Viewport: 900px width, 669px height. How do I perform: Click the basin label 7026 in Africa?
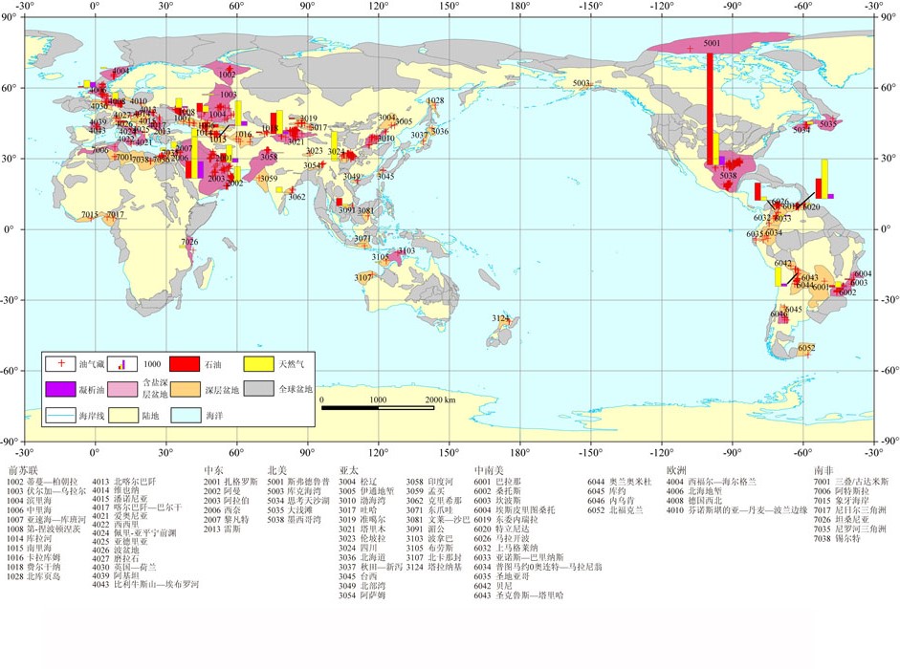[x=189, y=242]
